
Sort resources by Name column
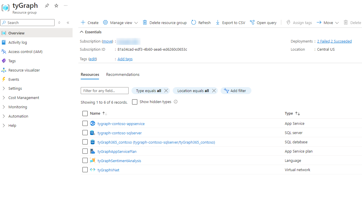[x=99, y=113]
